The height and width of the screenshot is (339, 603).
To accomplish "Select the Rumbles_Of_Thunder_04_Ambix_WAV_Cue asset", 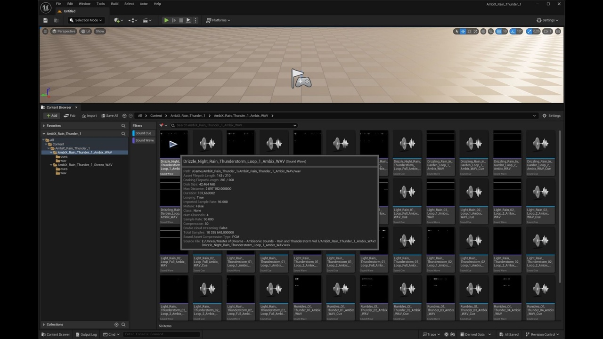I will (540, 297).
